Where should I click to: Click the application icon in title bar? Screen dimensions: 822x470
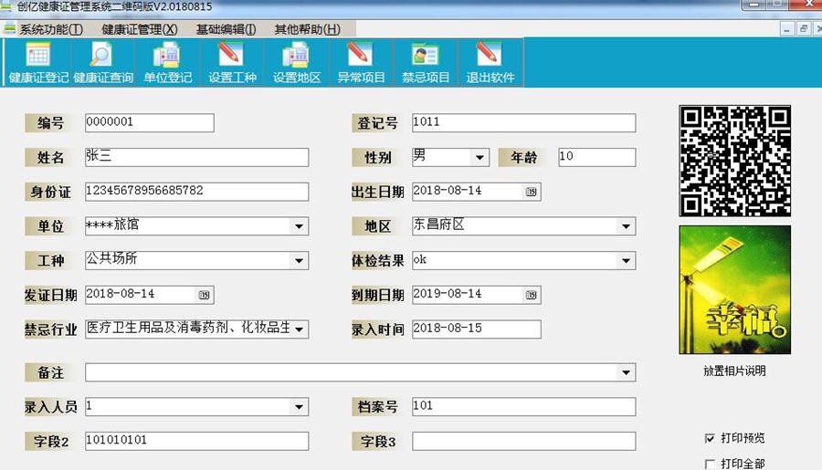(5, 6)
